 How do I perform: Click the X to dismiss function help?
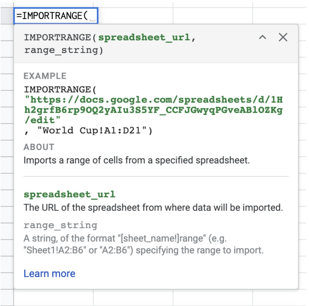pos(283,37)
